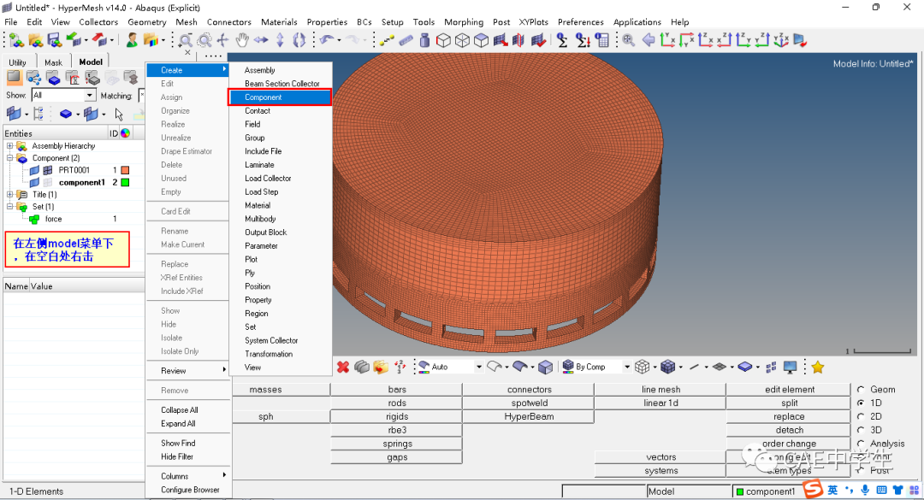Switch to the Utility tab
Viewport: 924px width, 500px height.
[18, 62]
